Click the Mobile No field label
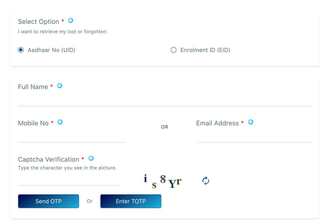Image resolution: width=325 pixels, height=224 pixels. (33, 123)
